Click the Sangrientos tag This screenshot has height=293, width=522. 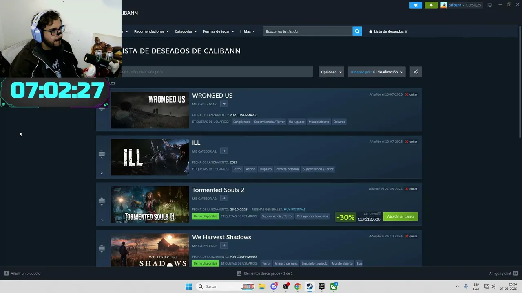point(241,122)
